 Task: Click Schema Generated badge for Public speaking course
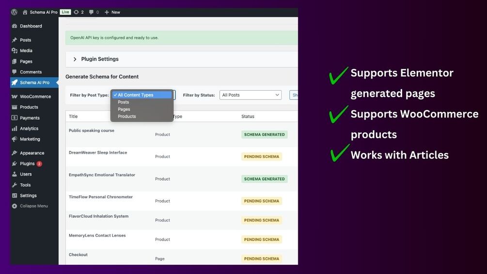[264, 134]
